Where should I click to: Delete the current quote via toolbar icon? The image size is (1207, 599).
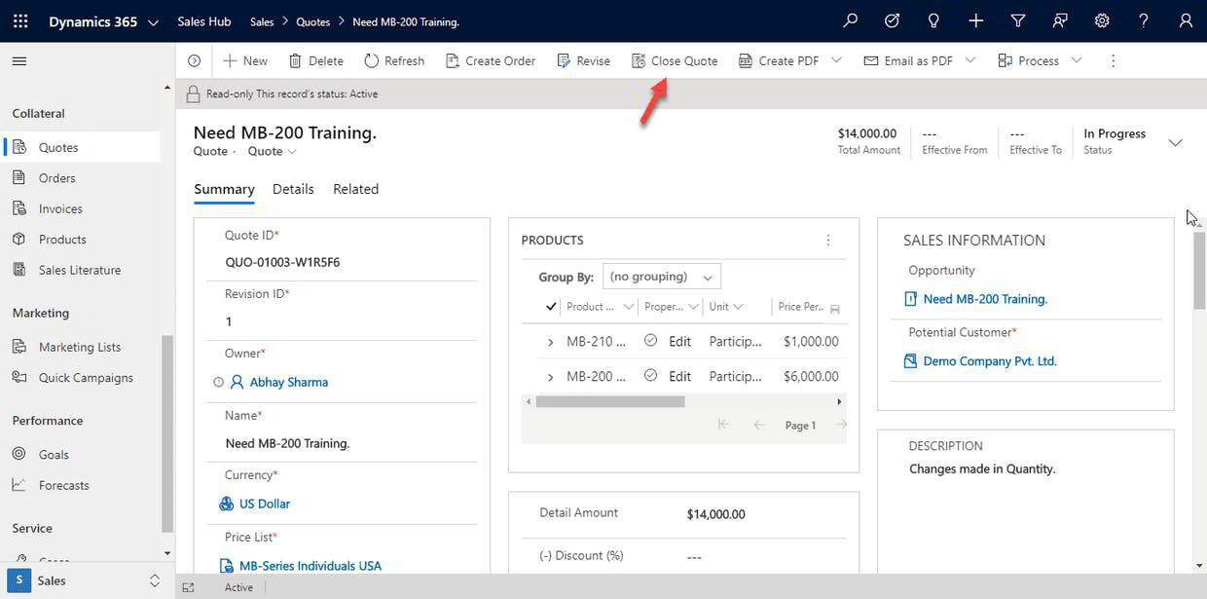pos(314,60)
